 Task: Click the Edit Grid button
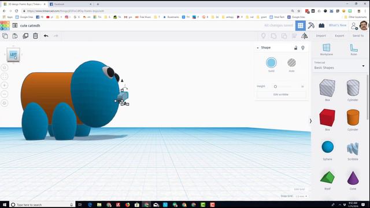tap(299, 190)
